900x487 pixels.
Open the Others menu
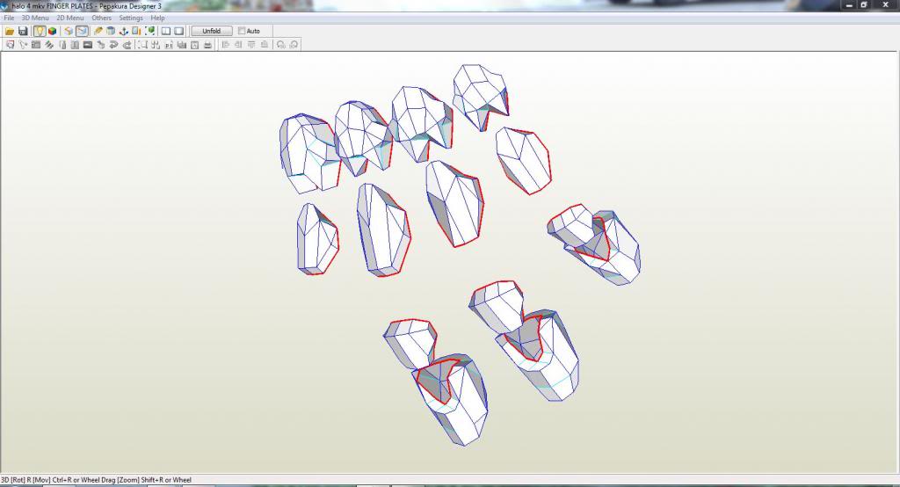pyautogui.click(x=102, y=18)
